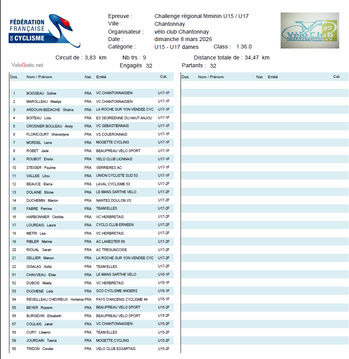The height and width of the screenshot is (359, 349).
Task: Click the Distance totale de 34,47 km text
Action: click(231, 58)
